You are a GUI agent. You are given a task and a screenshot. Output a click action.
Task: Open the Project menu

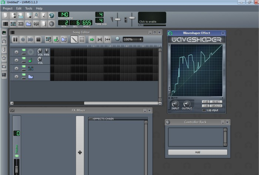[x=8, y=8]
